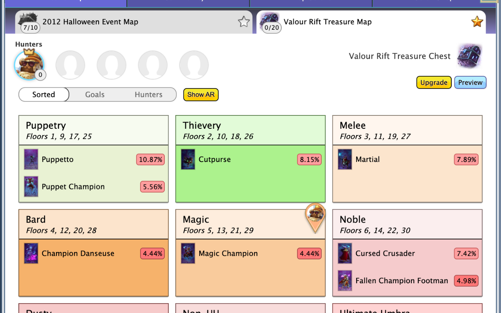This screenshot has height=313, width=501.
Task: Click the Noble group heading
Action: pyautogui.click(x=353, y=219)
